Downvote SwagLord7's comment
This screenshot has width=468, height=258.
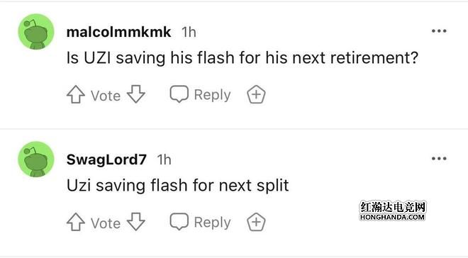136,221
